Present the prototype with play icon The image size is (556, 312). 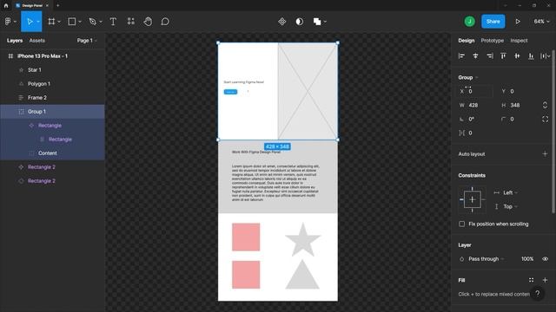coord(518,22)
